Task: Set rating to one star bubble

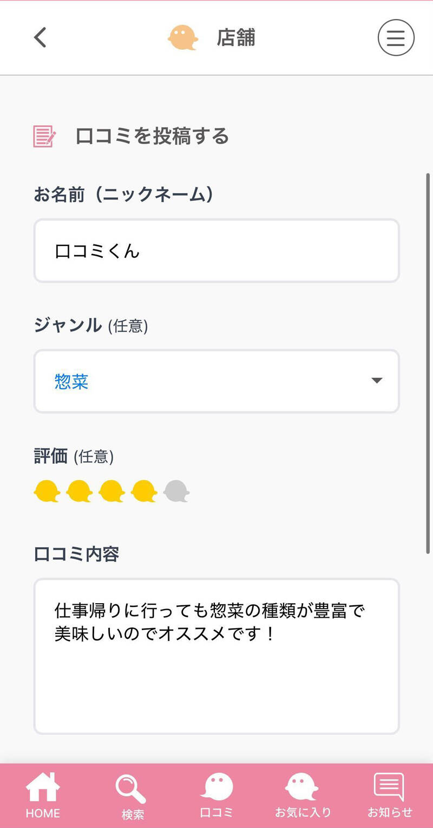Action: 47,491
